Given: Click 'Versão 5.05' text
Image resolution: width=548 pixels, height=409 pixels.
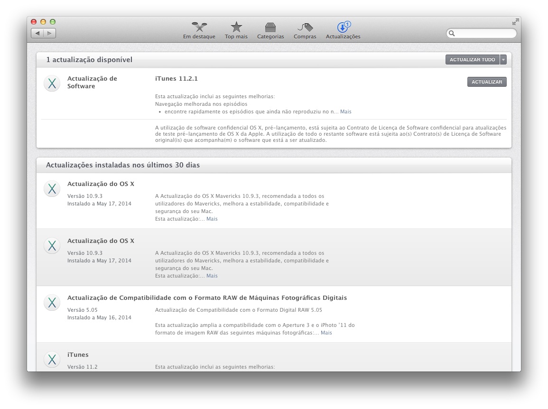Looking at the screenshot, I should [x=83, y=310].
